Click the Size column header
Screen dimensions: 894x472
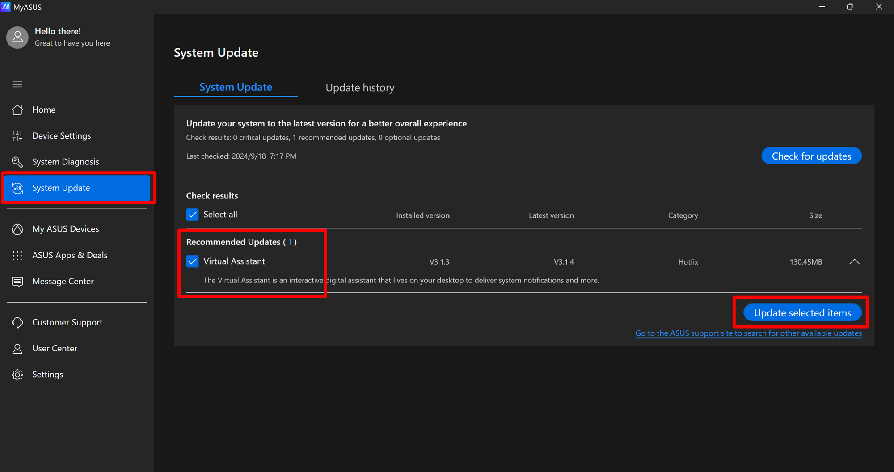tap(815, 215)
